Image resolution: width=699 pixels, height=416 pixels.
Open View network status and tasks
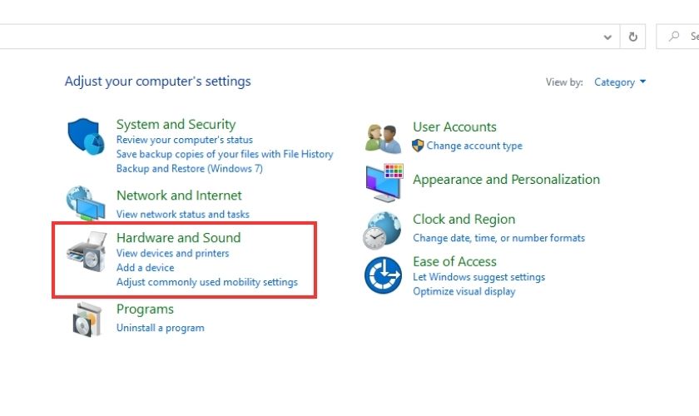pos(182,214)
